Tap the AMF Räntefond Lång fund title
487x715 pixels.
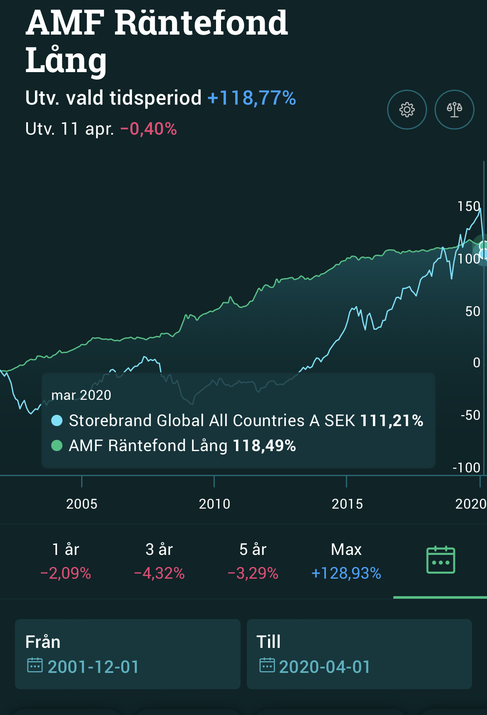[x=156, y=41]
